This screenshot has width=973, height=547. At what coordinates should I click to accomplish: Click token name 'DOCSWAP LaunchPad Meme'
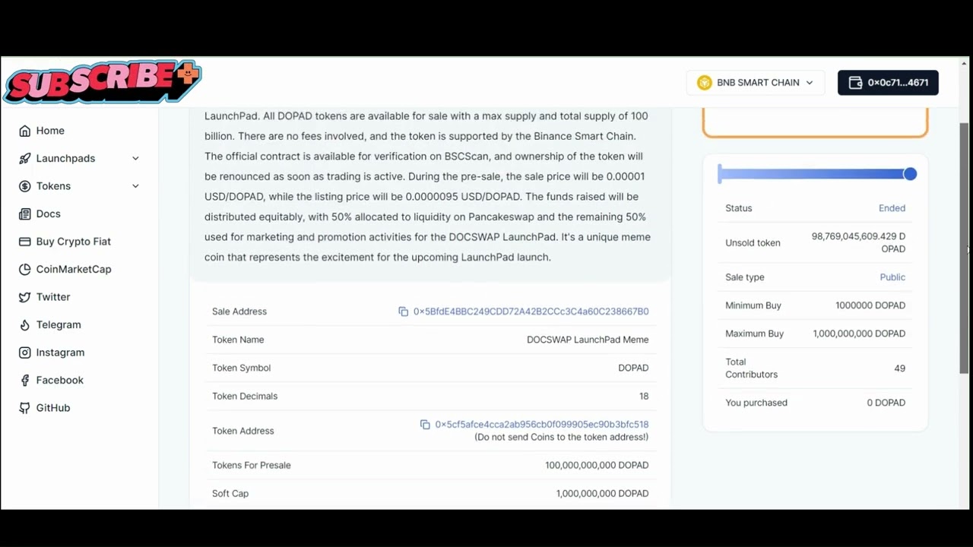tap(588, 340)
